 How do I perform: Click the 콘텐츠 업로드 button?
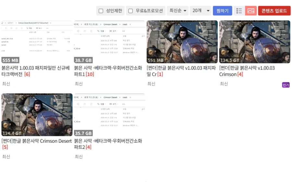pyautogui.click(x=274, y=11)
